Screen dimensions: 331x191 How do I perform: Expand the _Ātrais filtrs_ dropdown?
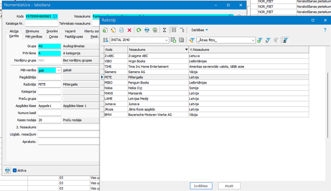pos(253,40)
